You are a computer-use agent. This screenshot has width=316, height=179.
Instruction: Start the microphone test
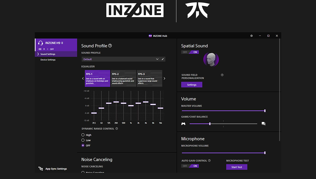[x=237, y=167]
